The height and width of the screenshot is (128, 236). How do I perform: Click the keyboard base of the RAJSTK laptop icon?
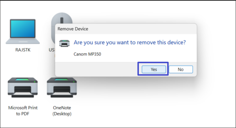point(22,41)
